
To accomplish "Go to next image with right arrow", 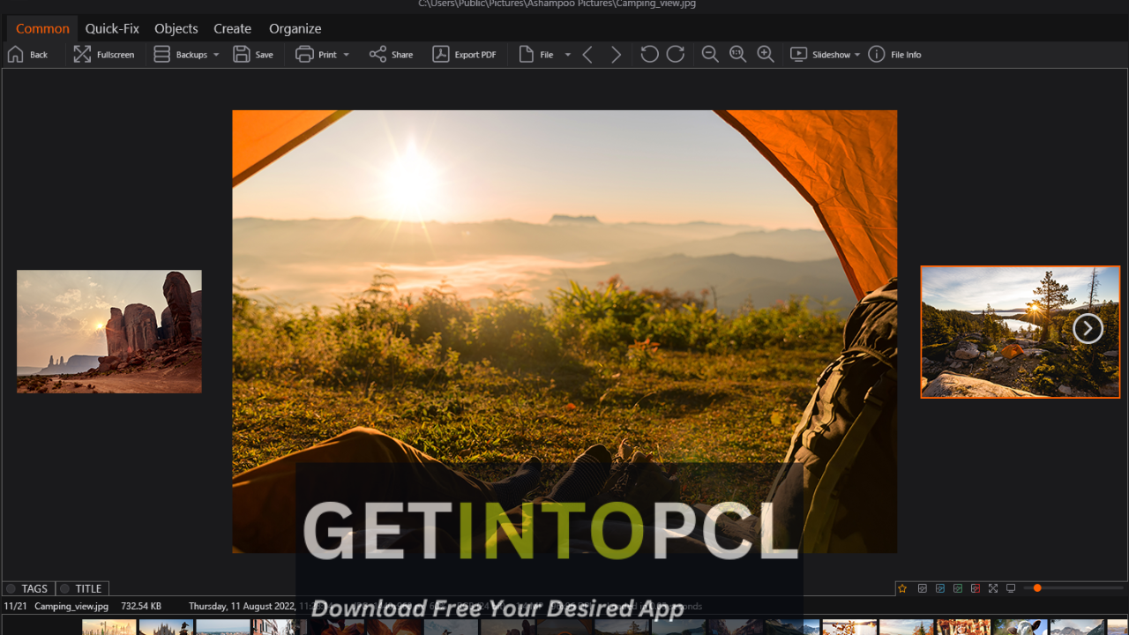I will pyautogui.click(x=616, y=55).
